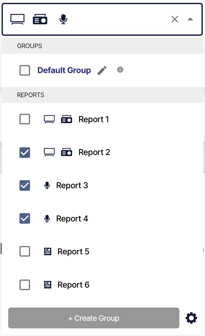Screen dimensions: 205x336
Task: Click the REPORTS section header
Action: coord(102,95)
